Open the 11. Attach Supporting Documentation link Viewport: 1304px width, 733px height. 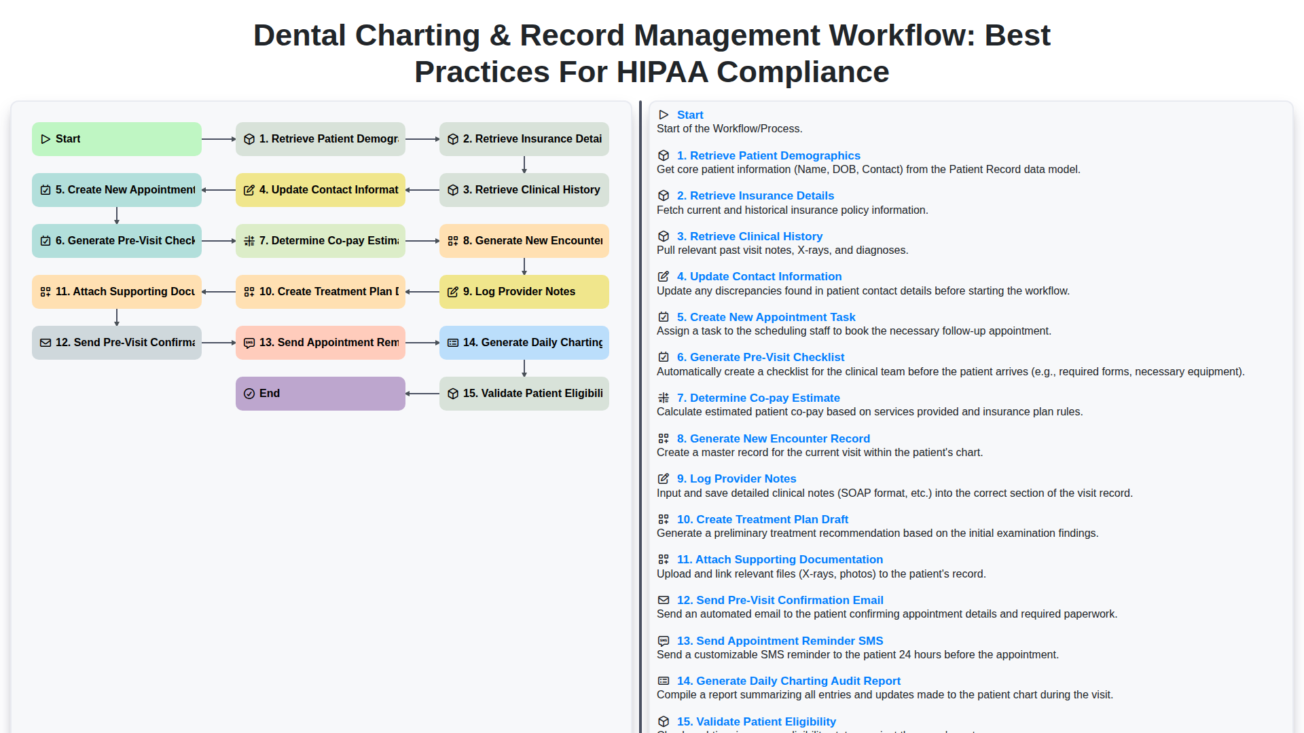tap(780, 559)
